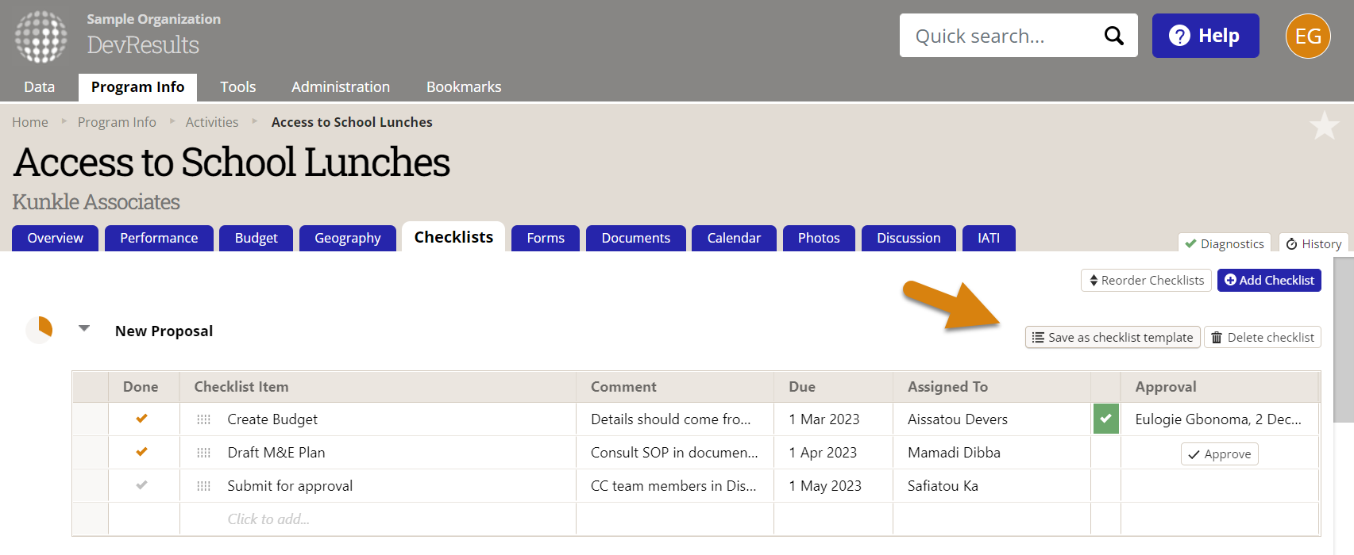This screenshot has width=1354, height=555.
Task: Open the Documents tab
Action: pos(635,238)
